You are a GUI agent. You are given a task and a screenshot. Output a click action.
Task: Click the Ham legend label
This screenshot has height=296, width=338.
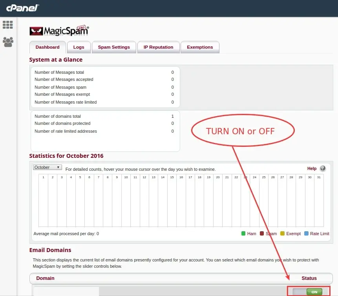tap(252, 234)
